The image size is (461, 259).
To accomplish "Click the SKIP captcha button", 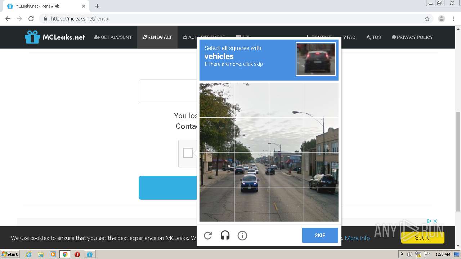I will tap(320, 235).
